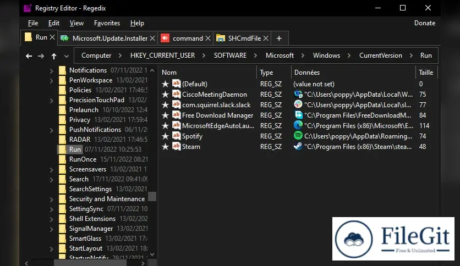Close the Microsoft.Update.Installer tab
The height and width of the screenshot is (266, 460).
[x=152, y=38]
